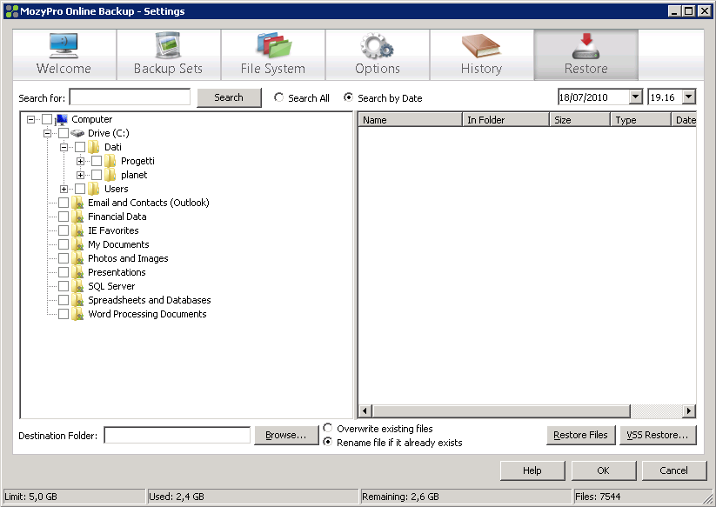Click Word Processing Documents set icon
Image resolution: width=716 pixels, height=507 pixels.
pyautogui.click(x=77, y=314)
